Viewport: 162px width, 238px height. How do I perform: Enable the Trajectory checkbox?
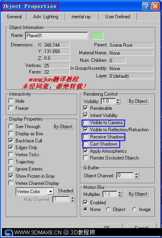click(x=11, y=161)
